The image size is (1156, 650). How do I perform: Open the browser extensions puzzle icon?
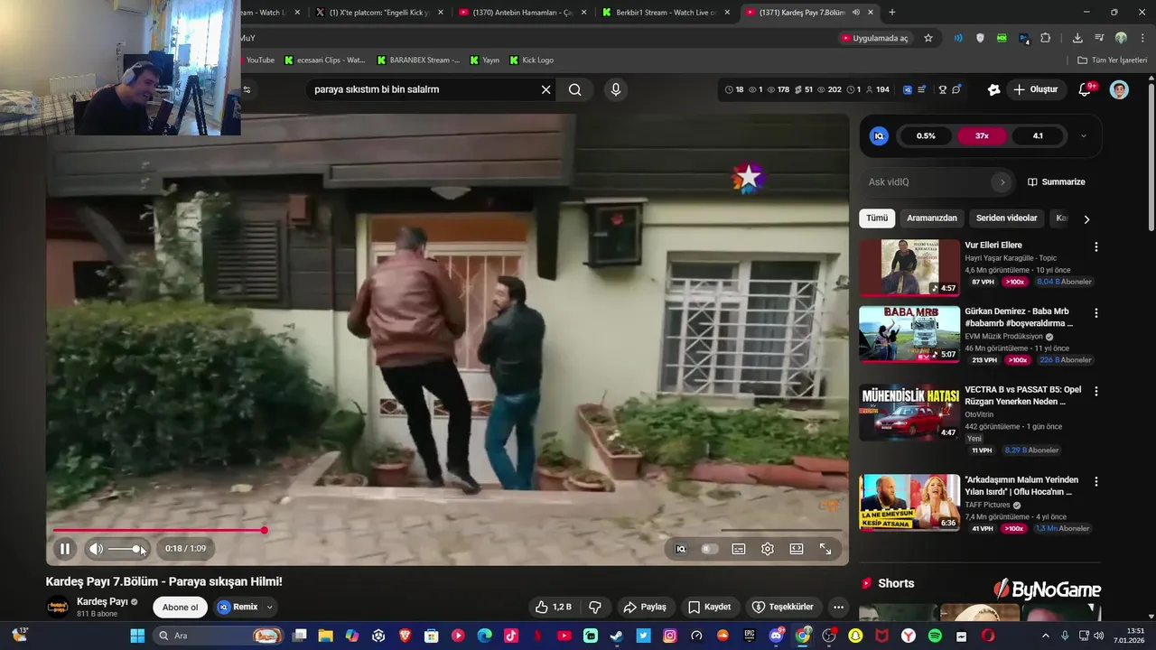click(x=1046, y=38)
